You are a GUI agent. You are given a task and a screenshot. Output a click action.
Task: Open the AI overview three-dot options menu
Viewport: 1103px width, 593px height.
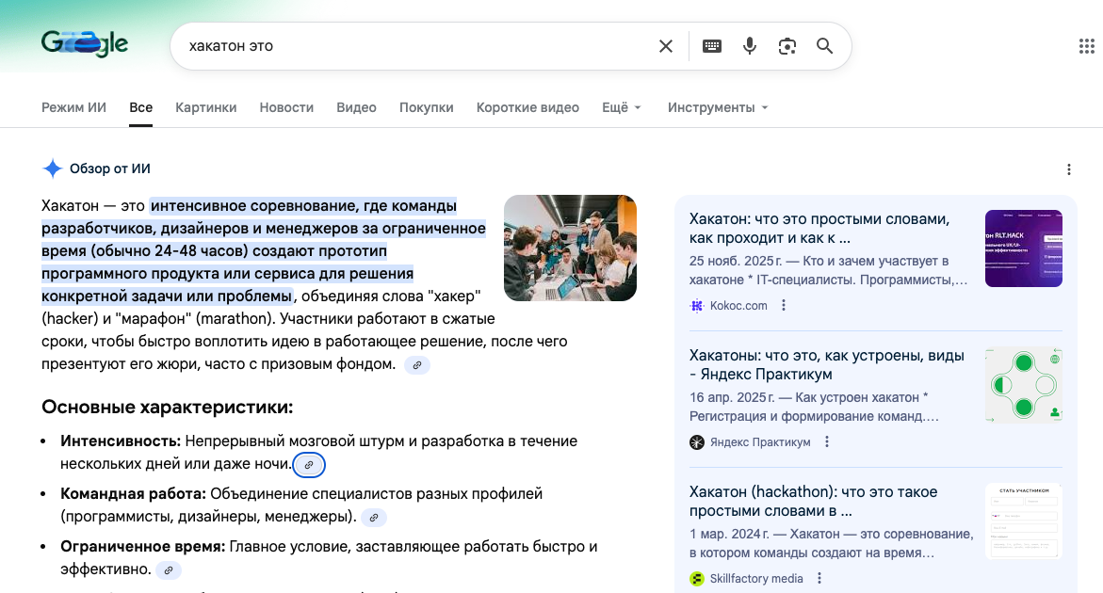point(1068,169)
